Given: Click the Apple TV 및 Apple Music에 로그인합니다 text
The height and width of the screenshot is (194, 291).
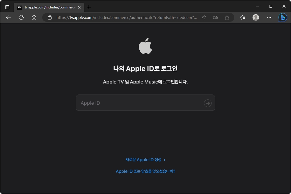Looking at the screenshot, I should point(145,82).
